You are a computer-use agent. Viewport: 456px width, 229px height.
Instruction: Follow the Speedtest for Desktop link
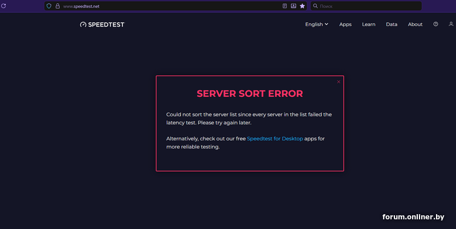[x=275, y=138]
